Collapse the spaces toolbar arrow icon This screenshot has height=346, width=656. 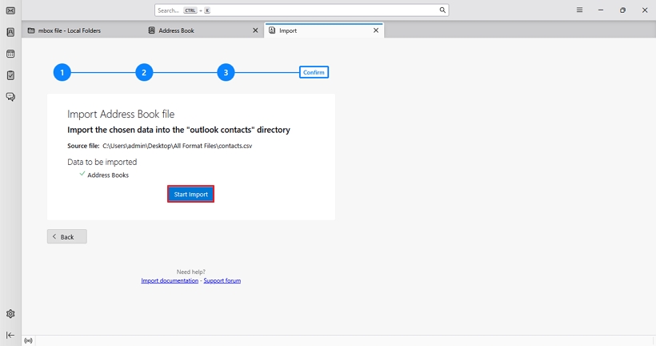[10, 335]
